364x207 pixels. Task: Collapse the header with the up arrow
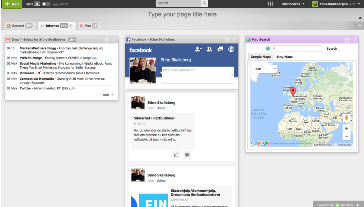pos(360,18)
